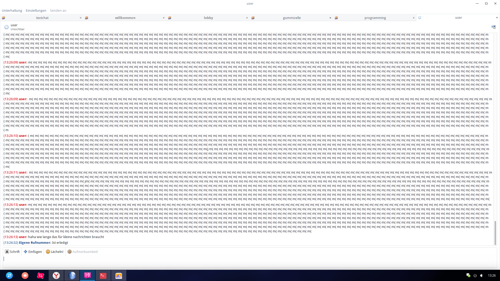The height and width of the screenshot is (281, 500).
Task: Switch to the lobby tab
Action: point(208,18)
